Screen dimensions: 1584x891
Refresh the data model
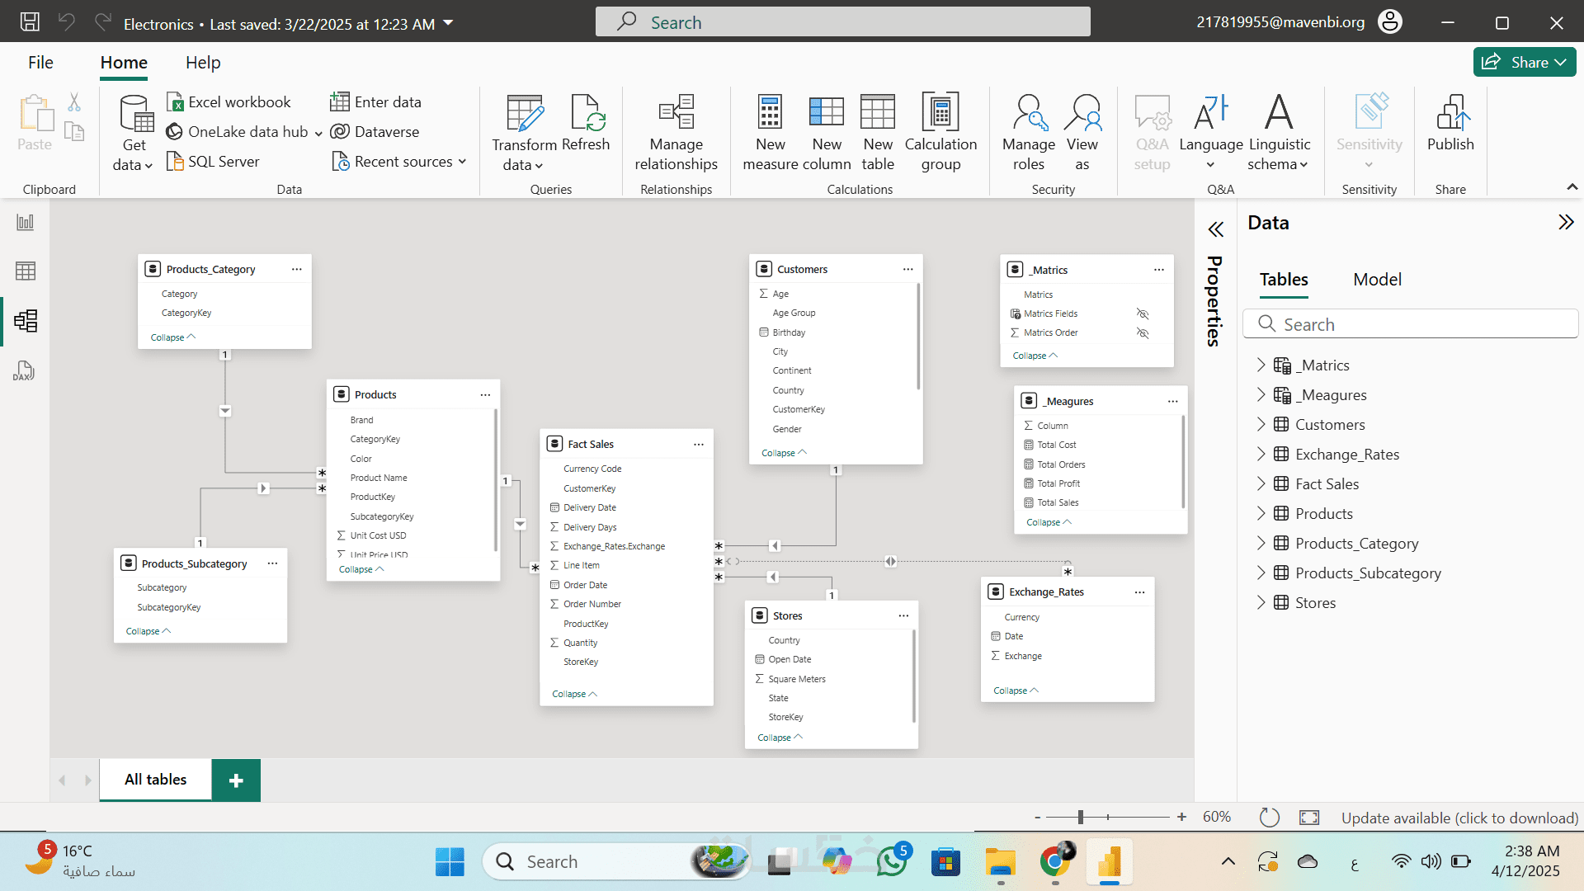pyautogui.click(x=586, y=123)
